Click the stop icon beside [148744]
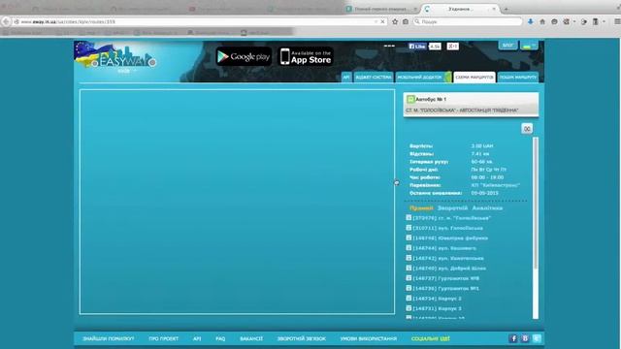621x349 pixels. [409, 248]
